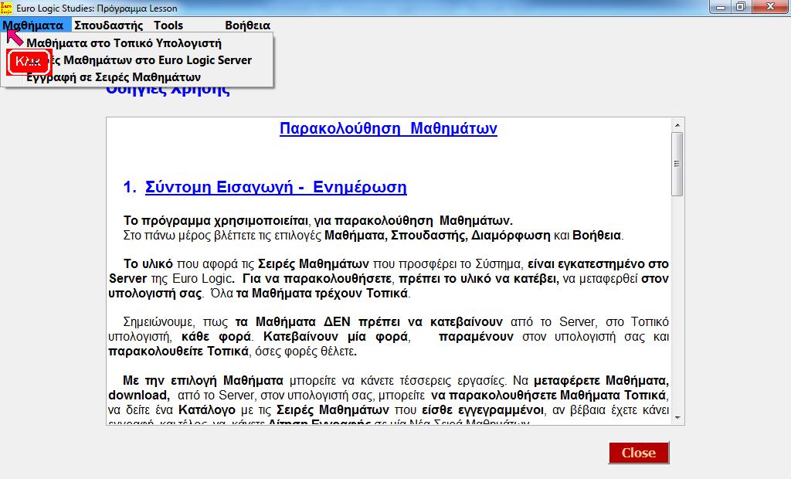Viewport: 791px width, 479px height.
Task: Open the Σπουδαστής menu
Action: 108,25
